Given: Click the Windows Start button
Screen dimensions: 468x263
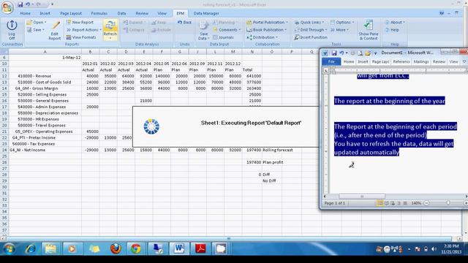Looking at the screenshot, I should [9, 248].
